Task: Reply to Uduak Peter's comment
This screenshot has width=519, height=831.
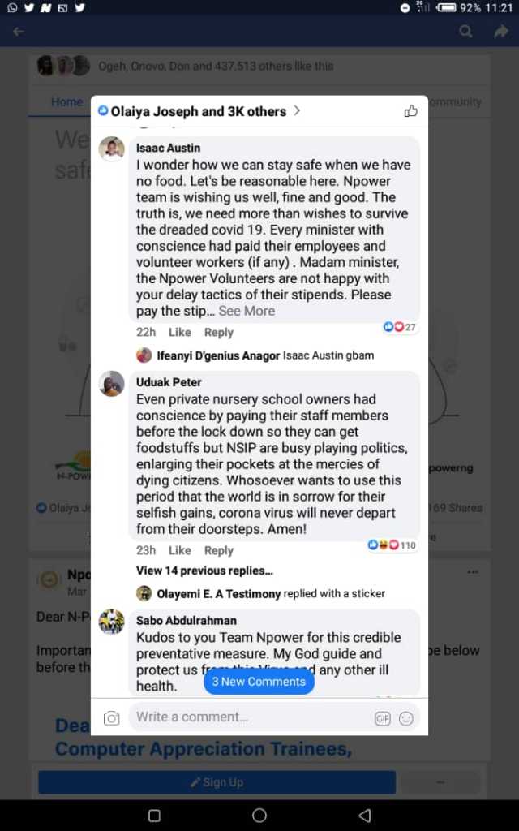Action: [x=219, y=551]
